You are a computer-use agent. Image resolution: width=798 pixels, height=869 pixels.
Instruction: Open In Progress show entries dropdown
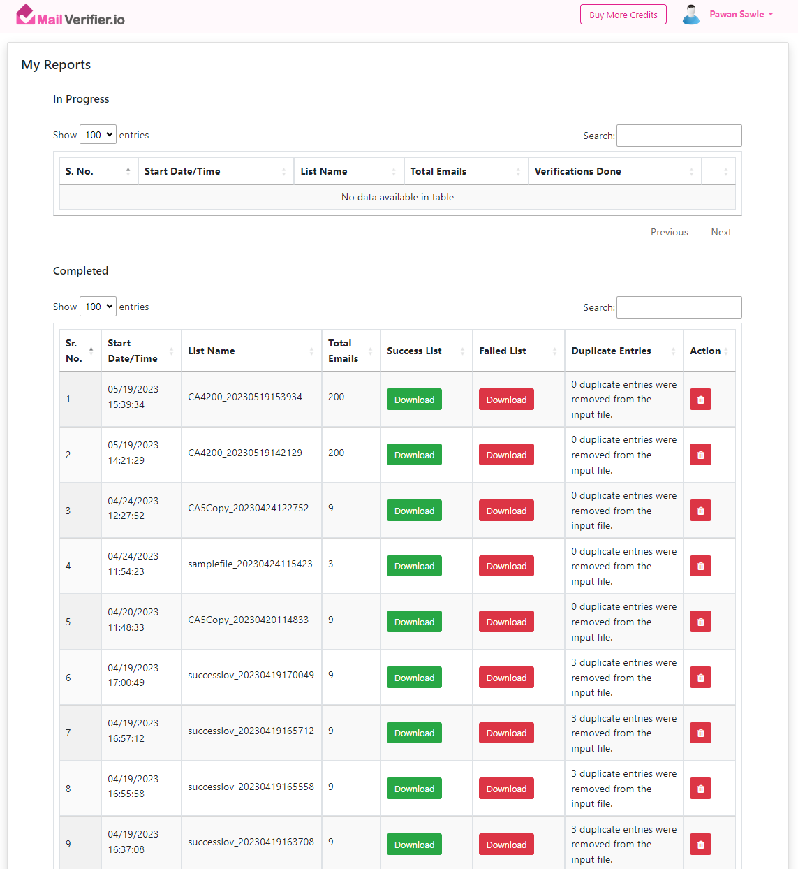(x=98, y=135)
